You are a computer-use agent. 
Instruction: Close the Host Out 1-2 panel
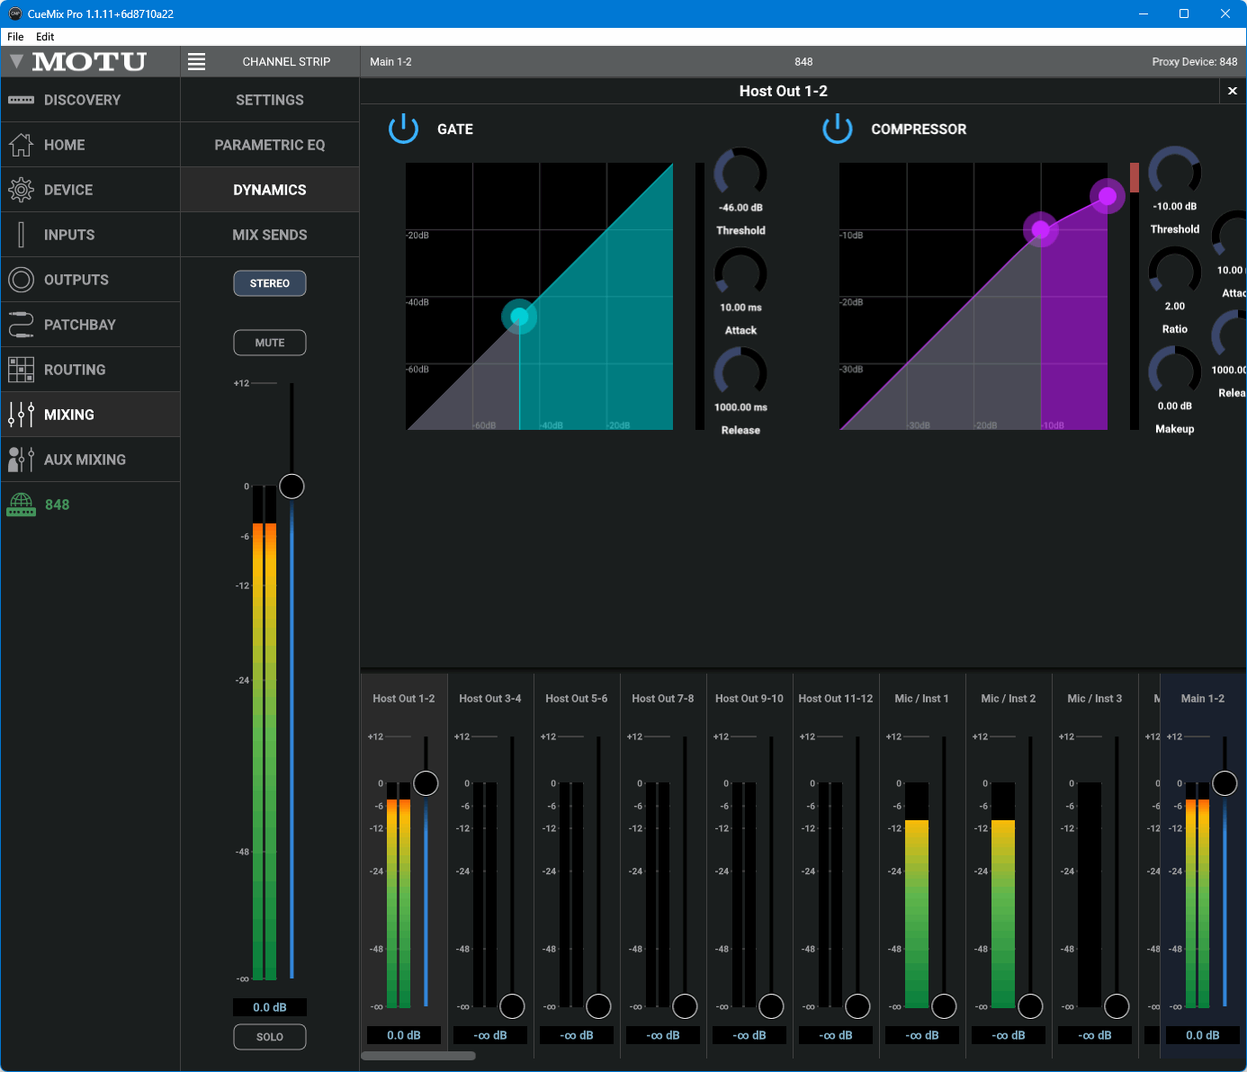pyautogui.click(x=1233, y=91)
